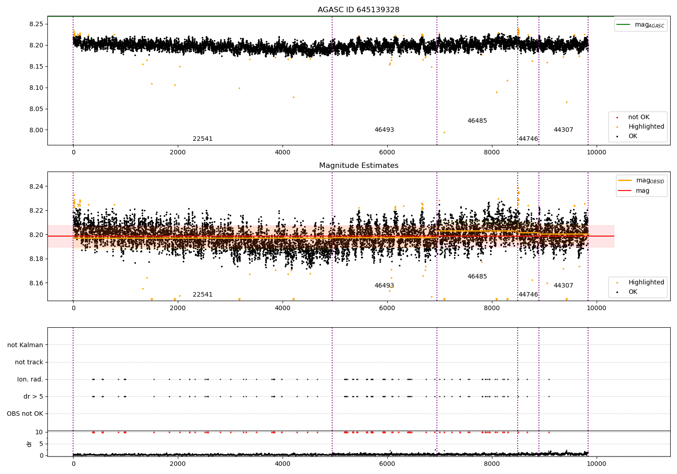Click OBSID label 46485 in top plot
The image size is (677, 474).
point(477,121)
